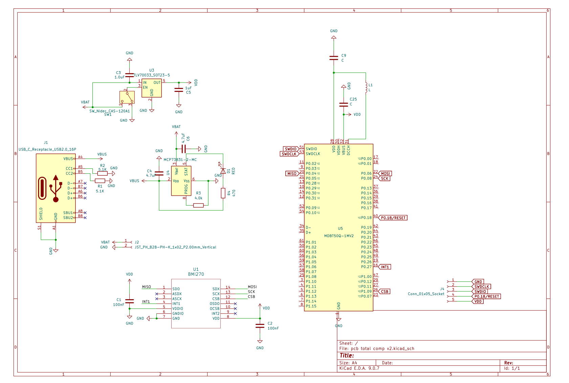Select capacitor C1 100nF symbol

tap(129, 301)
